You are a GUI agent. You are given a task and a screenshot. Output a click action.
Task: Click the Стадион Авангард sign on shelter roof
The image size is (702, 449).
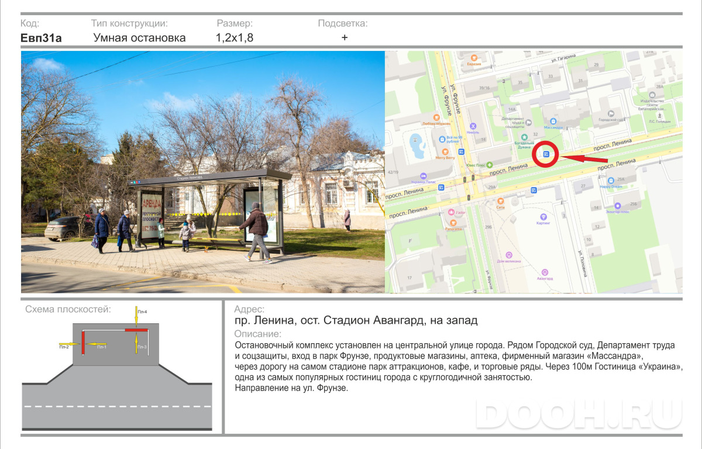click(189, 177)
